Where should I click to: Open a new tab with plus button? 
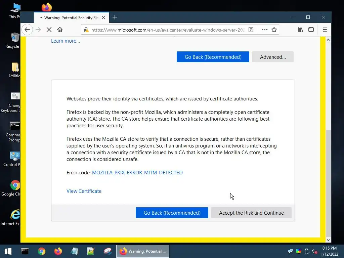point(115,17)
